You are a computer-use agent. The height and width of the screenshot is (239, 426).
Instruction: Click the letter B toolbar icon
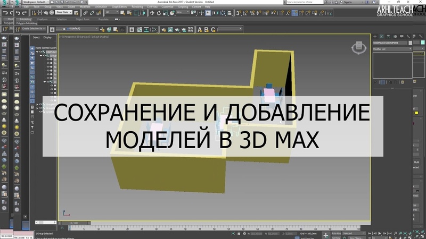click(207, 30)
